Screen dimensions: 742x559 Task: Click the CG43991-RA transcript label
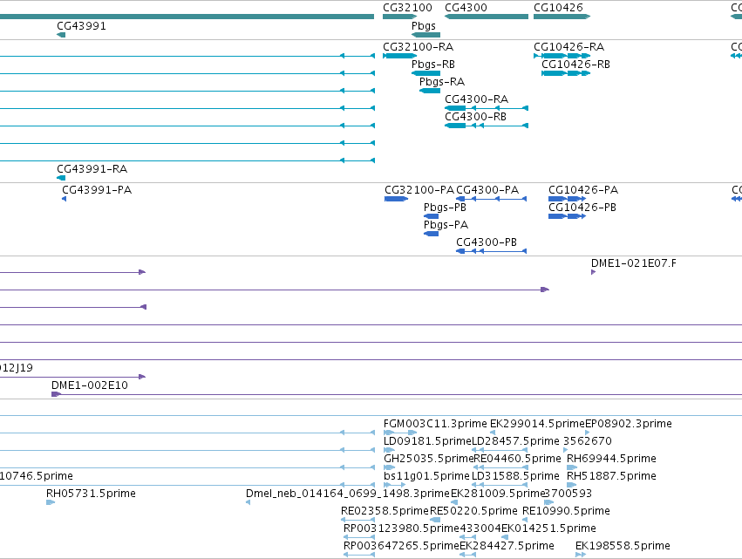(92, 169)
